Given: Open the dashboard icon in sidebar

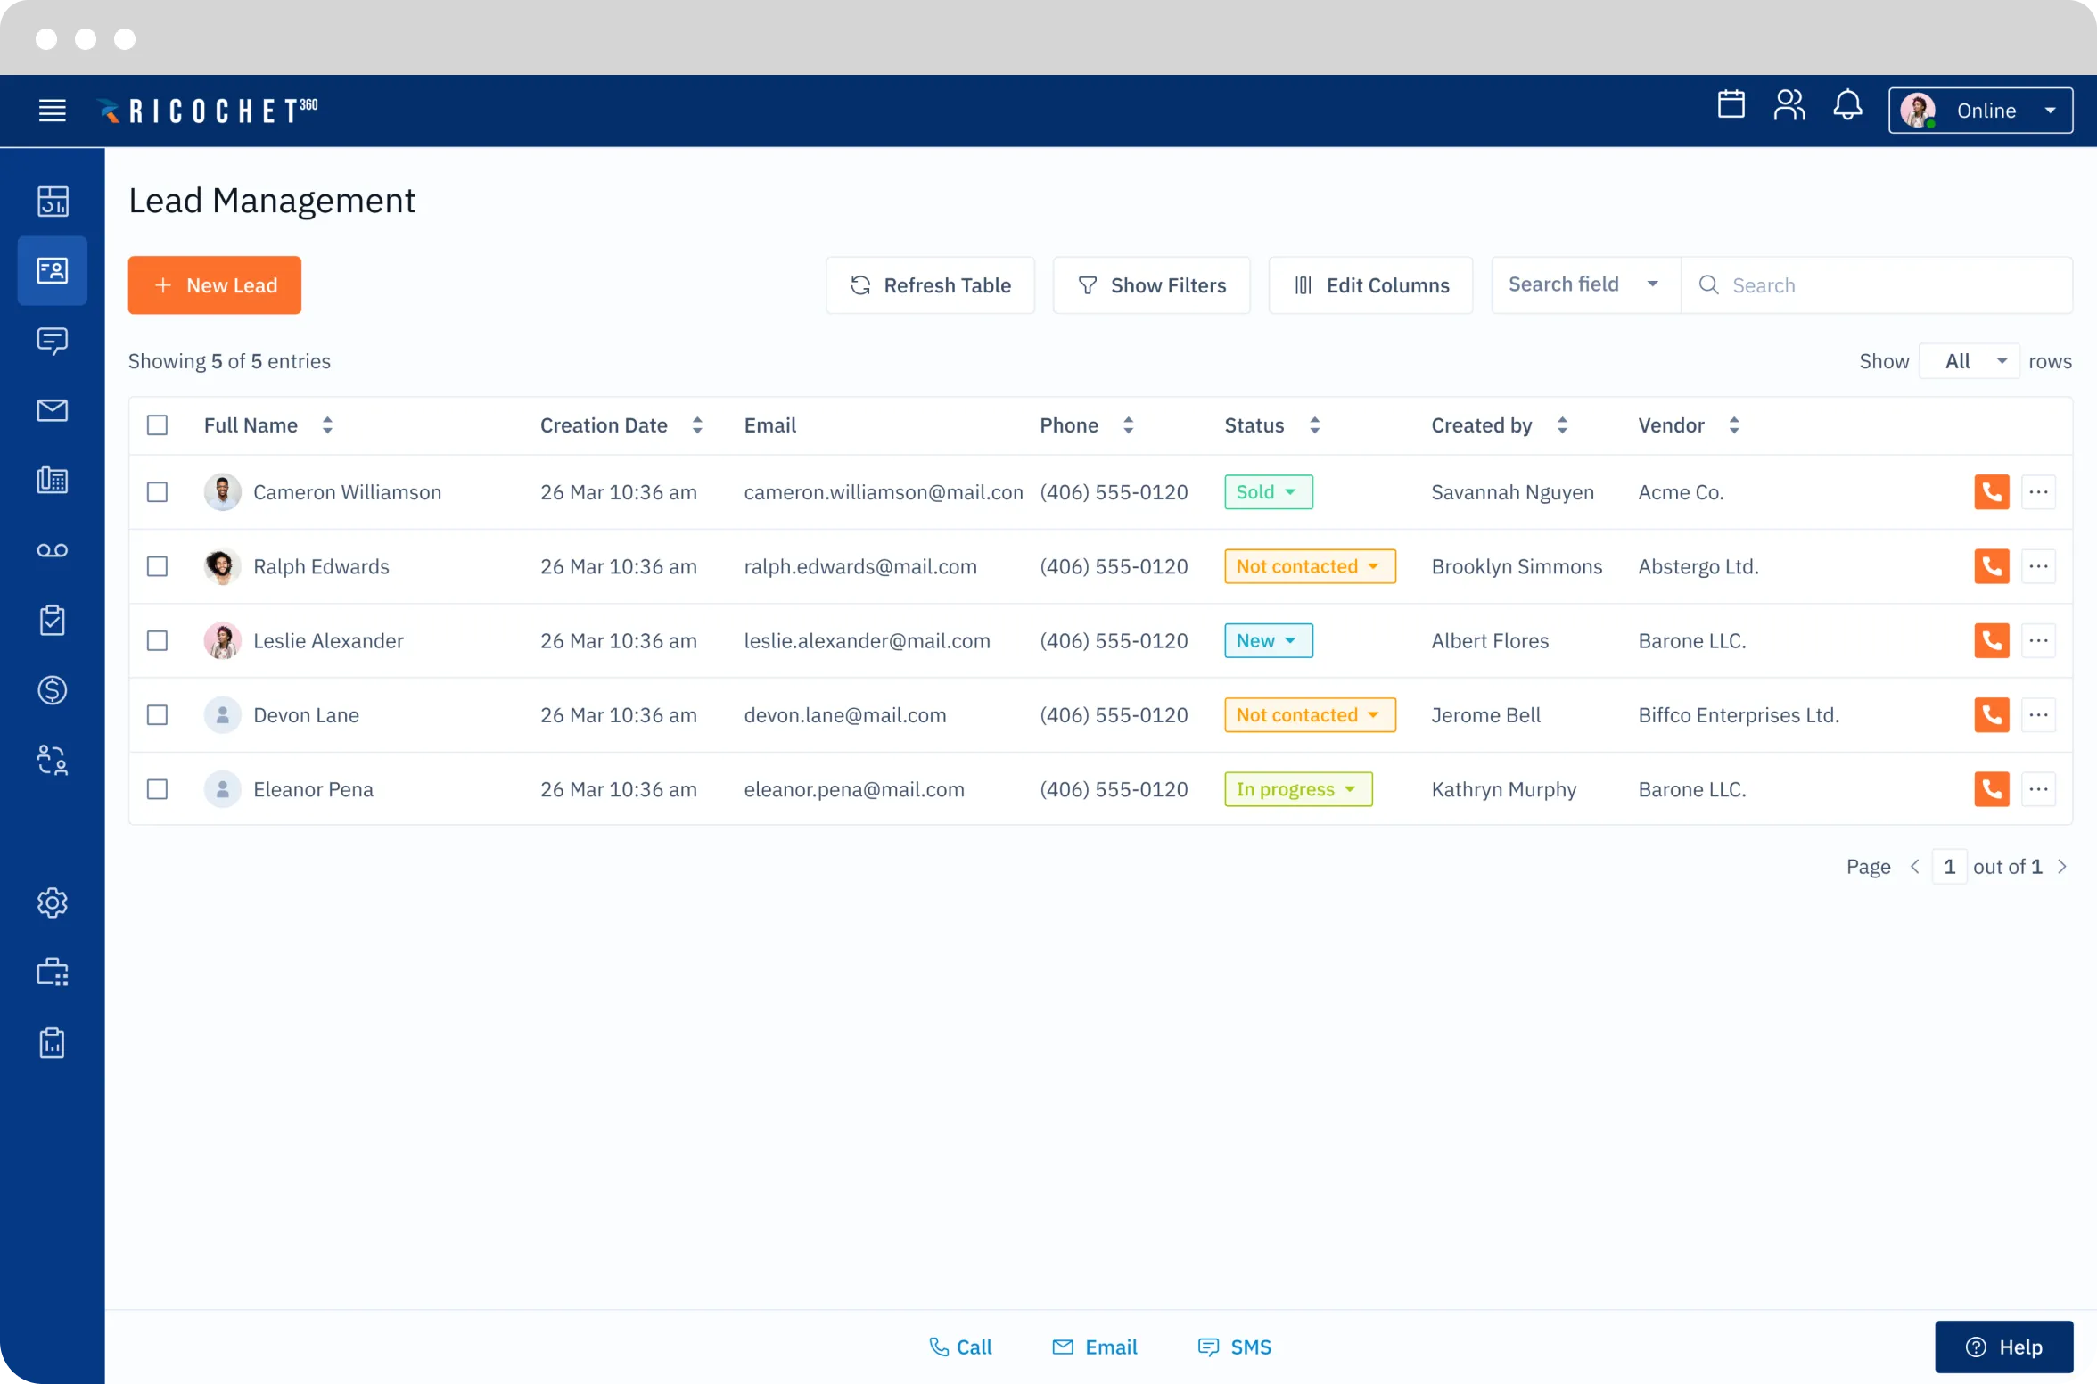Looking at the screenshot, I should [53, 202].
